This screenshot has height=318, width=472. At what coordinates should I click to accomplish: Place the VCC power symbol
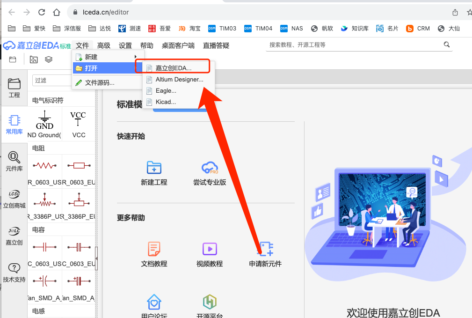[79, 124]
